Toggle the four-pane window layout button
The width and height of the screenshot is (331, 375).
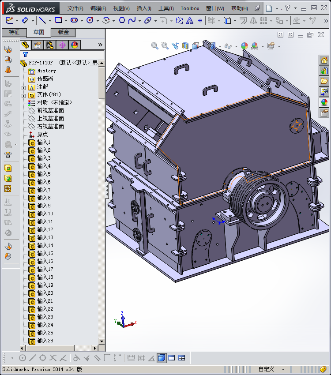pyautogui.click(x=181, y=358)
